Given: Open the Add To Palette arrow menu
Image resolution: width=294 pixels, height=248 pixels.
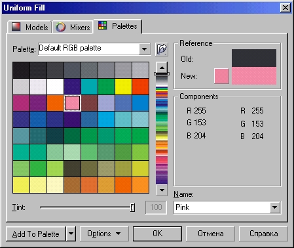Looking at the screenshot, I should tap(71, 234).
